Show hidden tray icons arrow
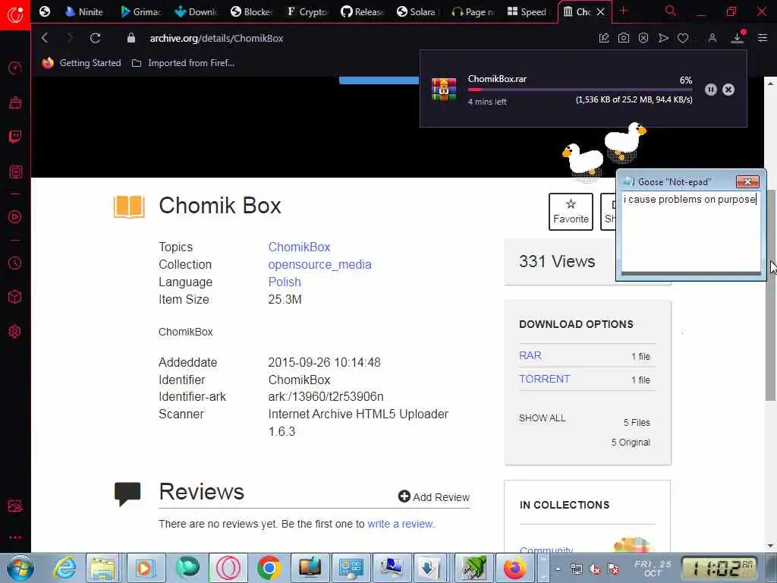Screen dimensions: 777x583 click(x=558, y=569)
